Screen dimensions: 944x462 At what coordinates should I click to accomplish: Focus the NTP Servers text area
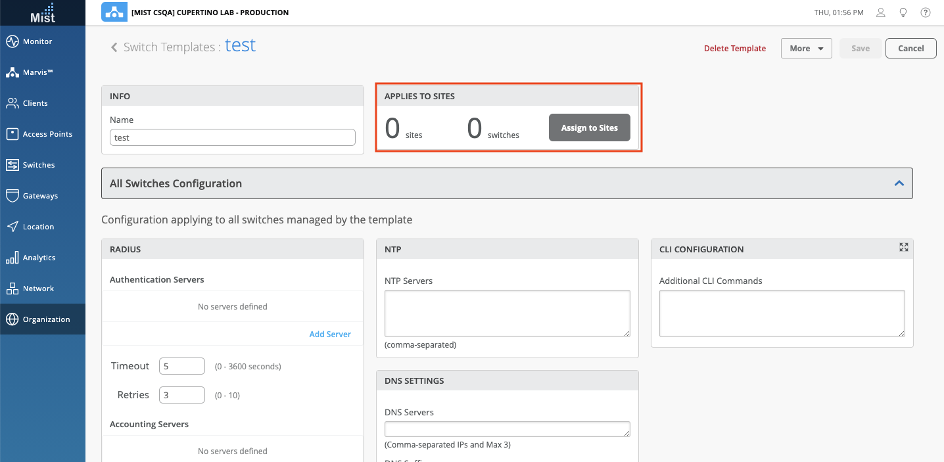pos(507,313)
